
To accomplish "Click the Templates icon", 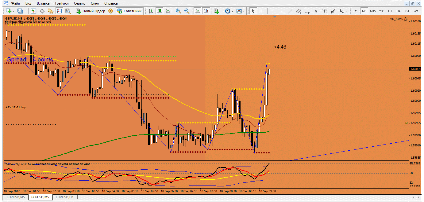I will click(239, 11).
